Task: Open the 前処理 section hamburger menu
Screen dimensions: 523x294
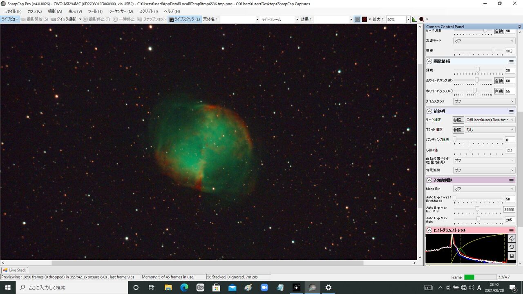Action: (x=511, y=111)
